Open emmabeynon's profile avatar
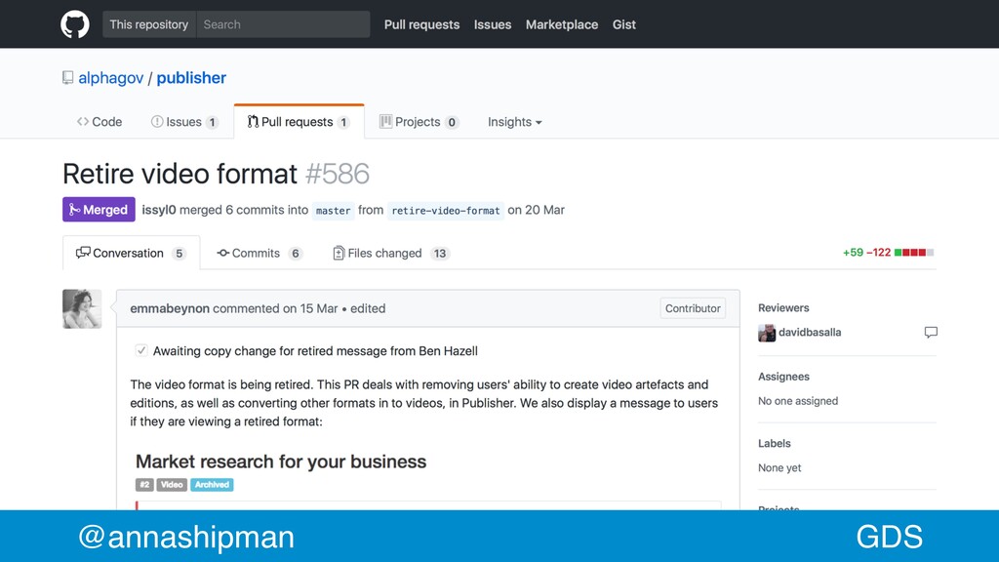The width and height of the screenshot is (999, 562). (82, 309)
